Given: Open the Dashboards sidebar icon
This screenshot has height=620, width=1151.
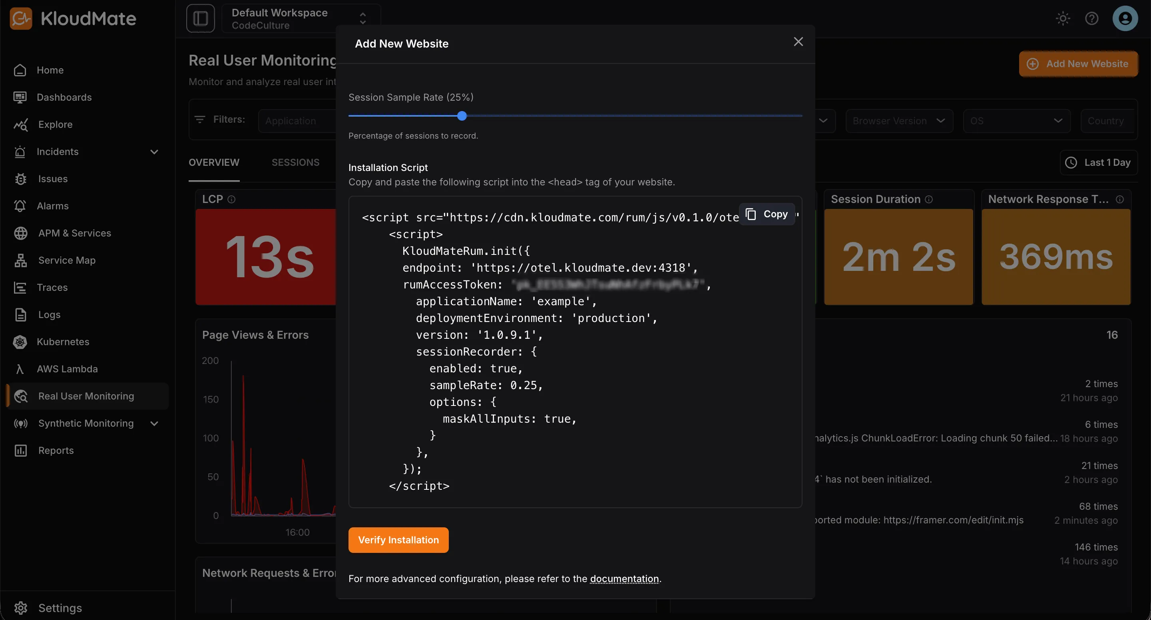Looking at the screenshot, I should (20, 97).
